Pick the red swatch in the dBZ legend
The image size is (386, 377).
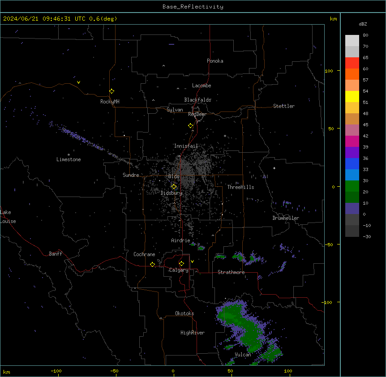click(352, 63)
